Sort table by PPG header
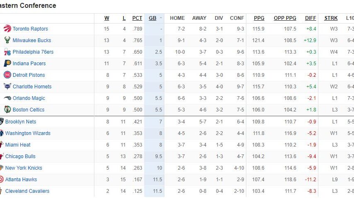Image resolution: width=354 pixels, height=199 pixels. click(259, 18)
